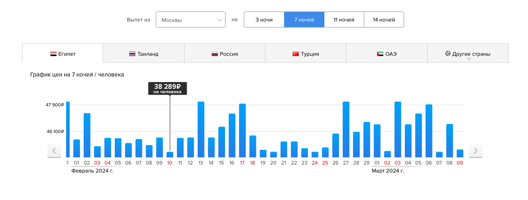Viewport: 528px width, 200px height.
Task: Click the График цен на 7 ночей heading
Action: (77, 75)
